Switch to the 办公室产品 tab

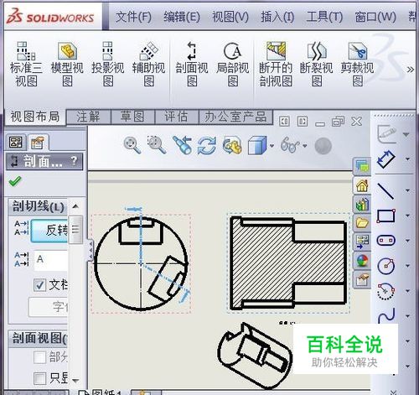tap(235, 117)
